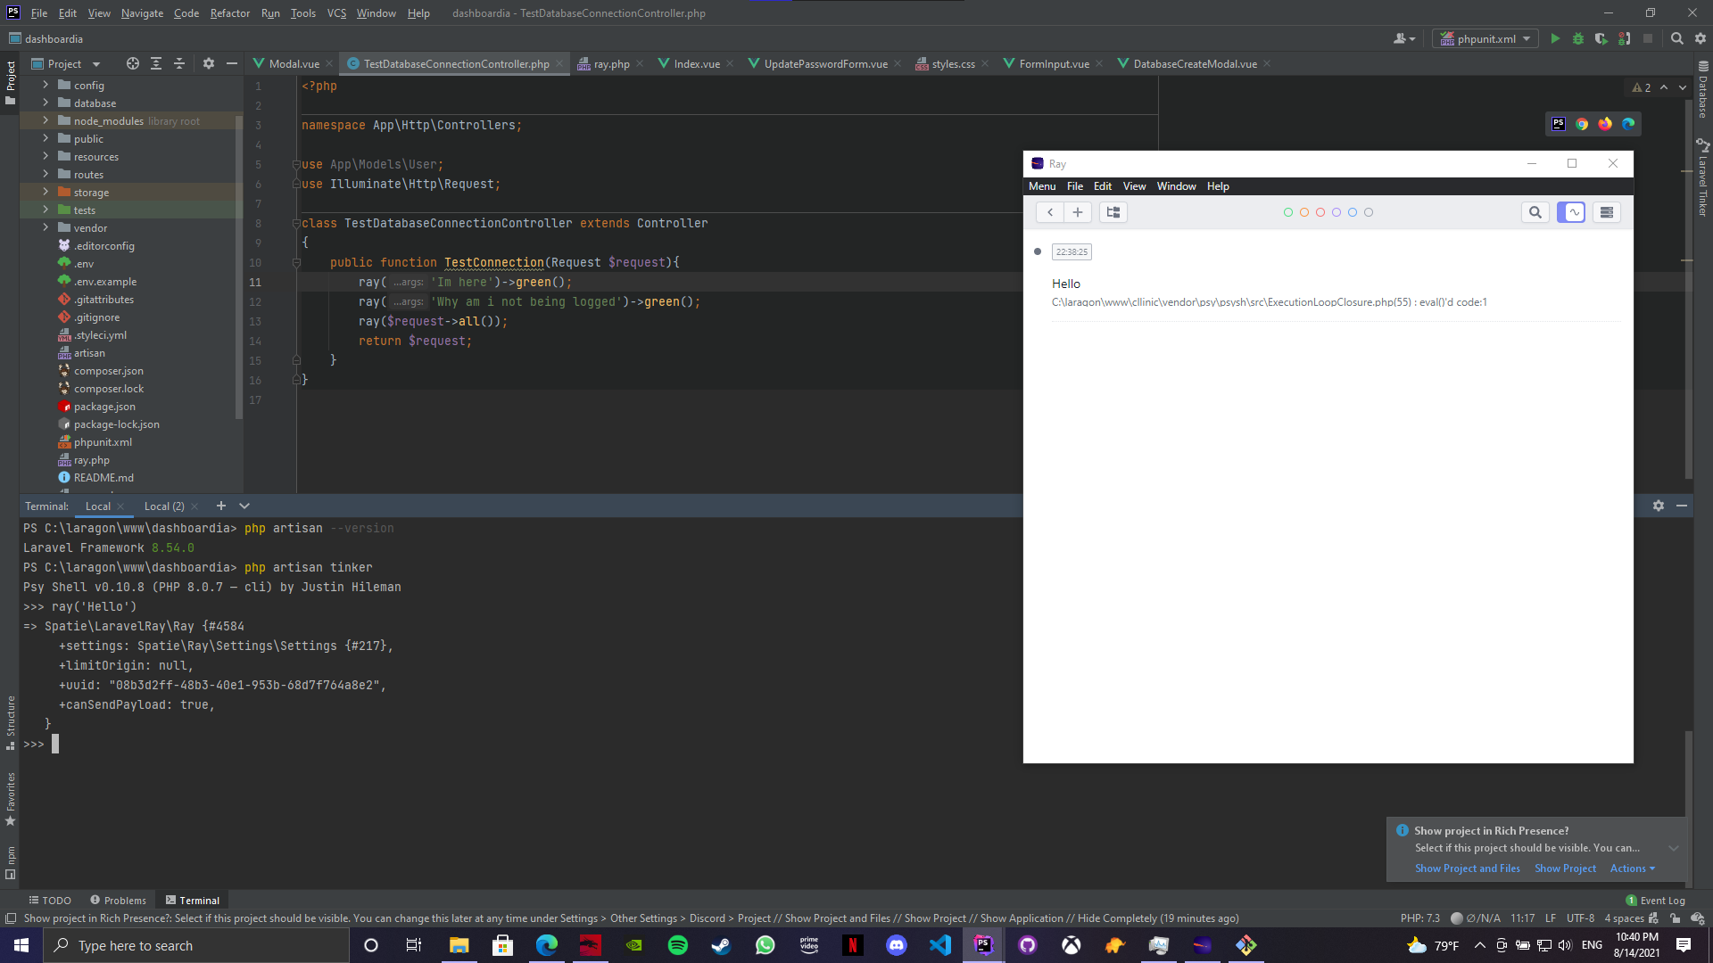Toggle Ray purple color filter
1713x963 pixels.
1336,212
